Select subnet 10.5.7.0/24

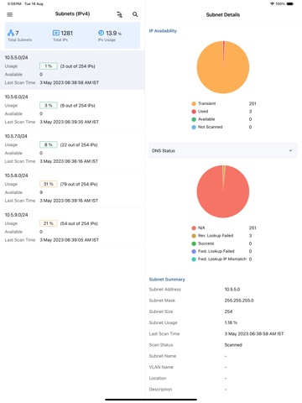[x=72, y=149]
